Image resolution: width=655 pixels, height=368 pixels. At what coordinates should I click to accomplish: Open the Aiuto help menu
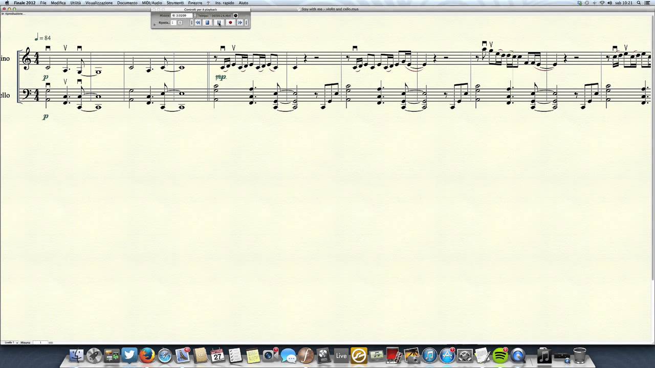[x=244, y=3]
